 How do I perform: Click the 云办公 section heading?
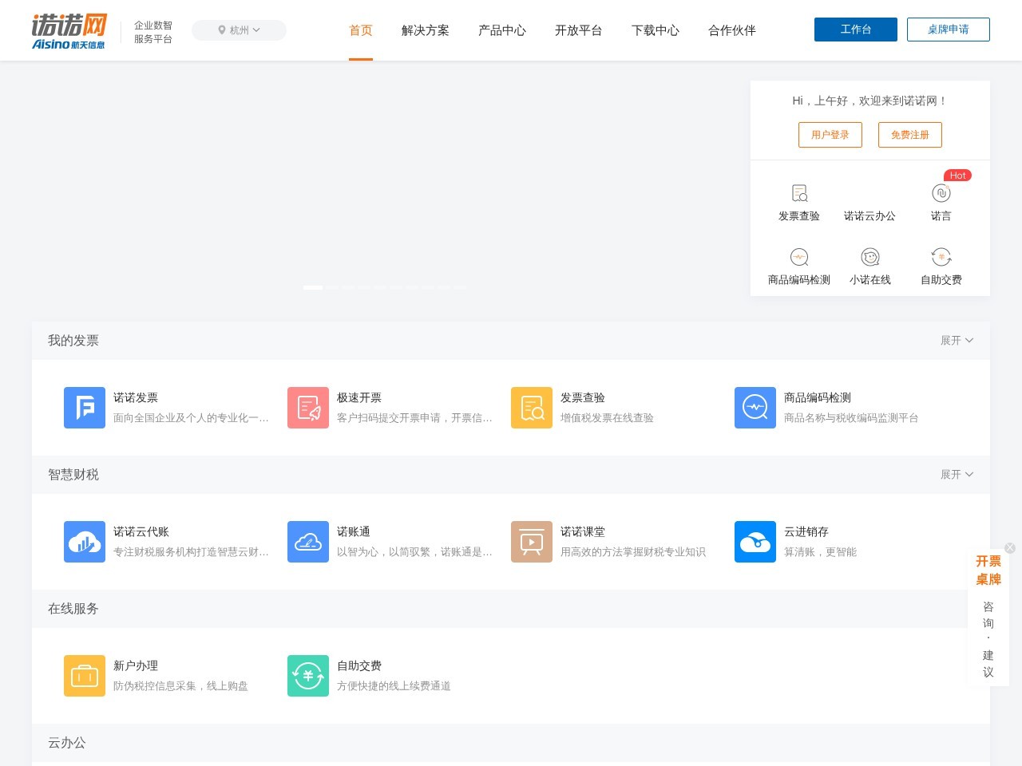pyautogui.click(x=67, y=743)
